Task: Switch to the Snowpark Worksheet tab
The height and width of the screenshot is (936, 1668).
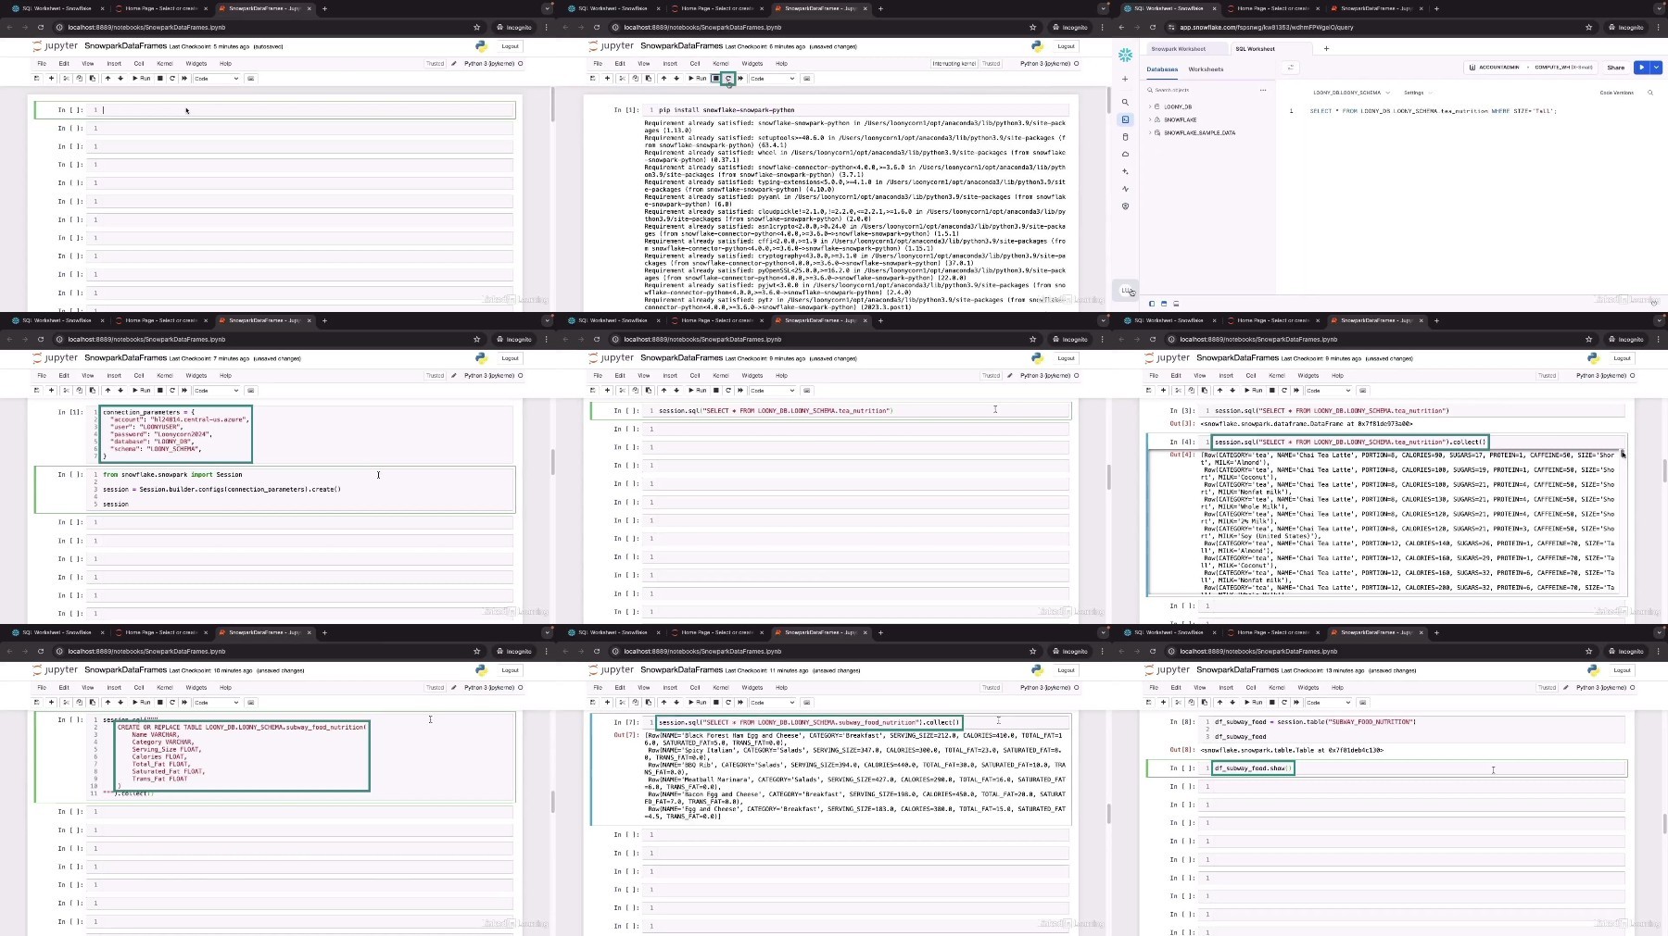Action: (x=1179, y=49)
